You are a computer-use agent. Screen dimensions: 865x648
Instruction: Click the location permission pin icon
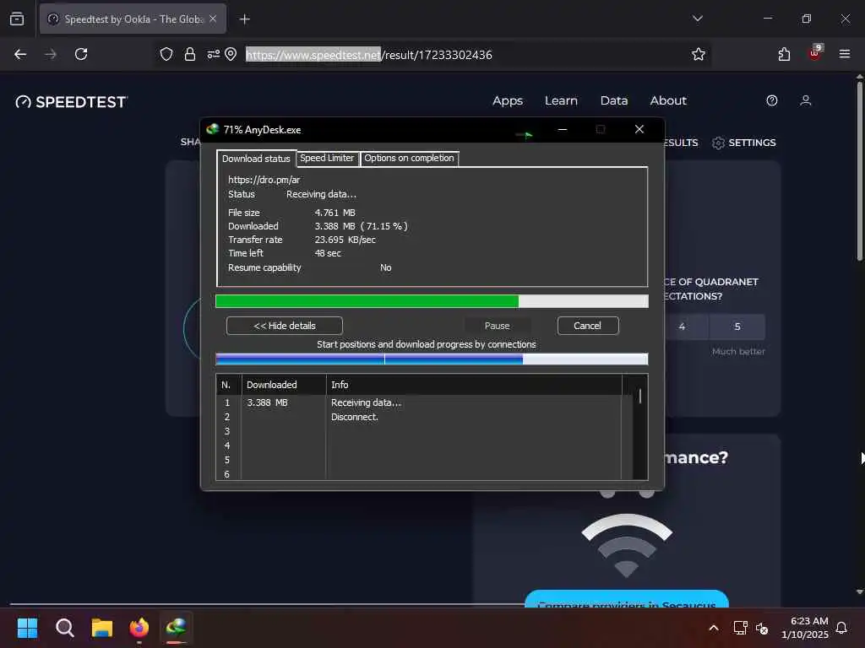pos(231,54)
